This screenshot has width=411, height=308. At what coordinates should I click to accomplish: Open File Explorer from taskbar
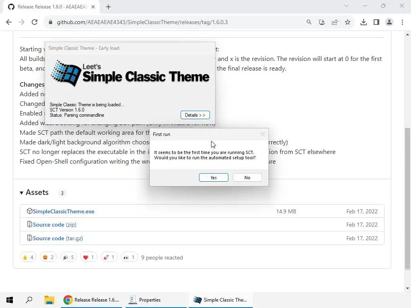click(x=49, y=300)
